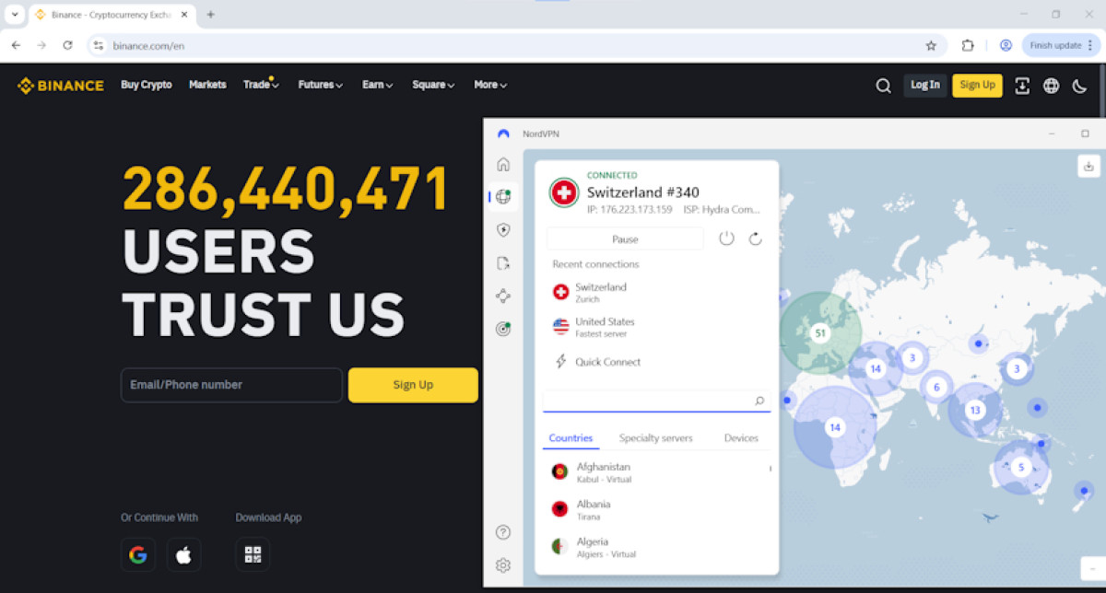This screenshot has height=593, width=1106.
Task: Open the Chrome tab search dropdown
Action: pos(15,15)
